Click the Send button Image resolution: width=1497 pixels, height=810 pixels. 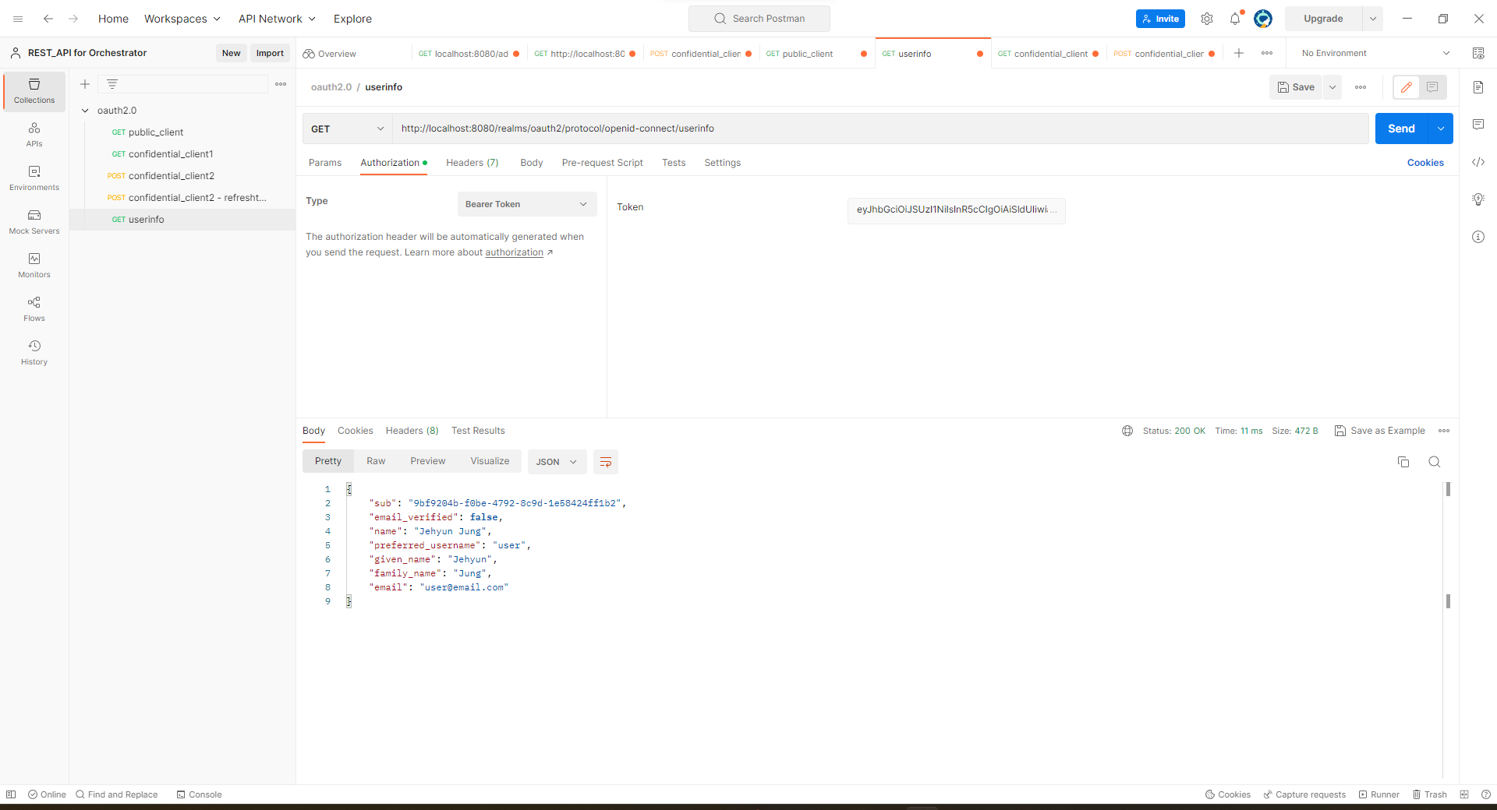pos(1401,129)
